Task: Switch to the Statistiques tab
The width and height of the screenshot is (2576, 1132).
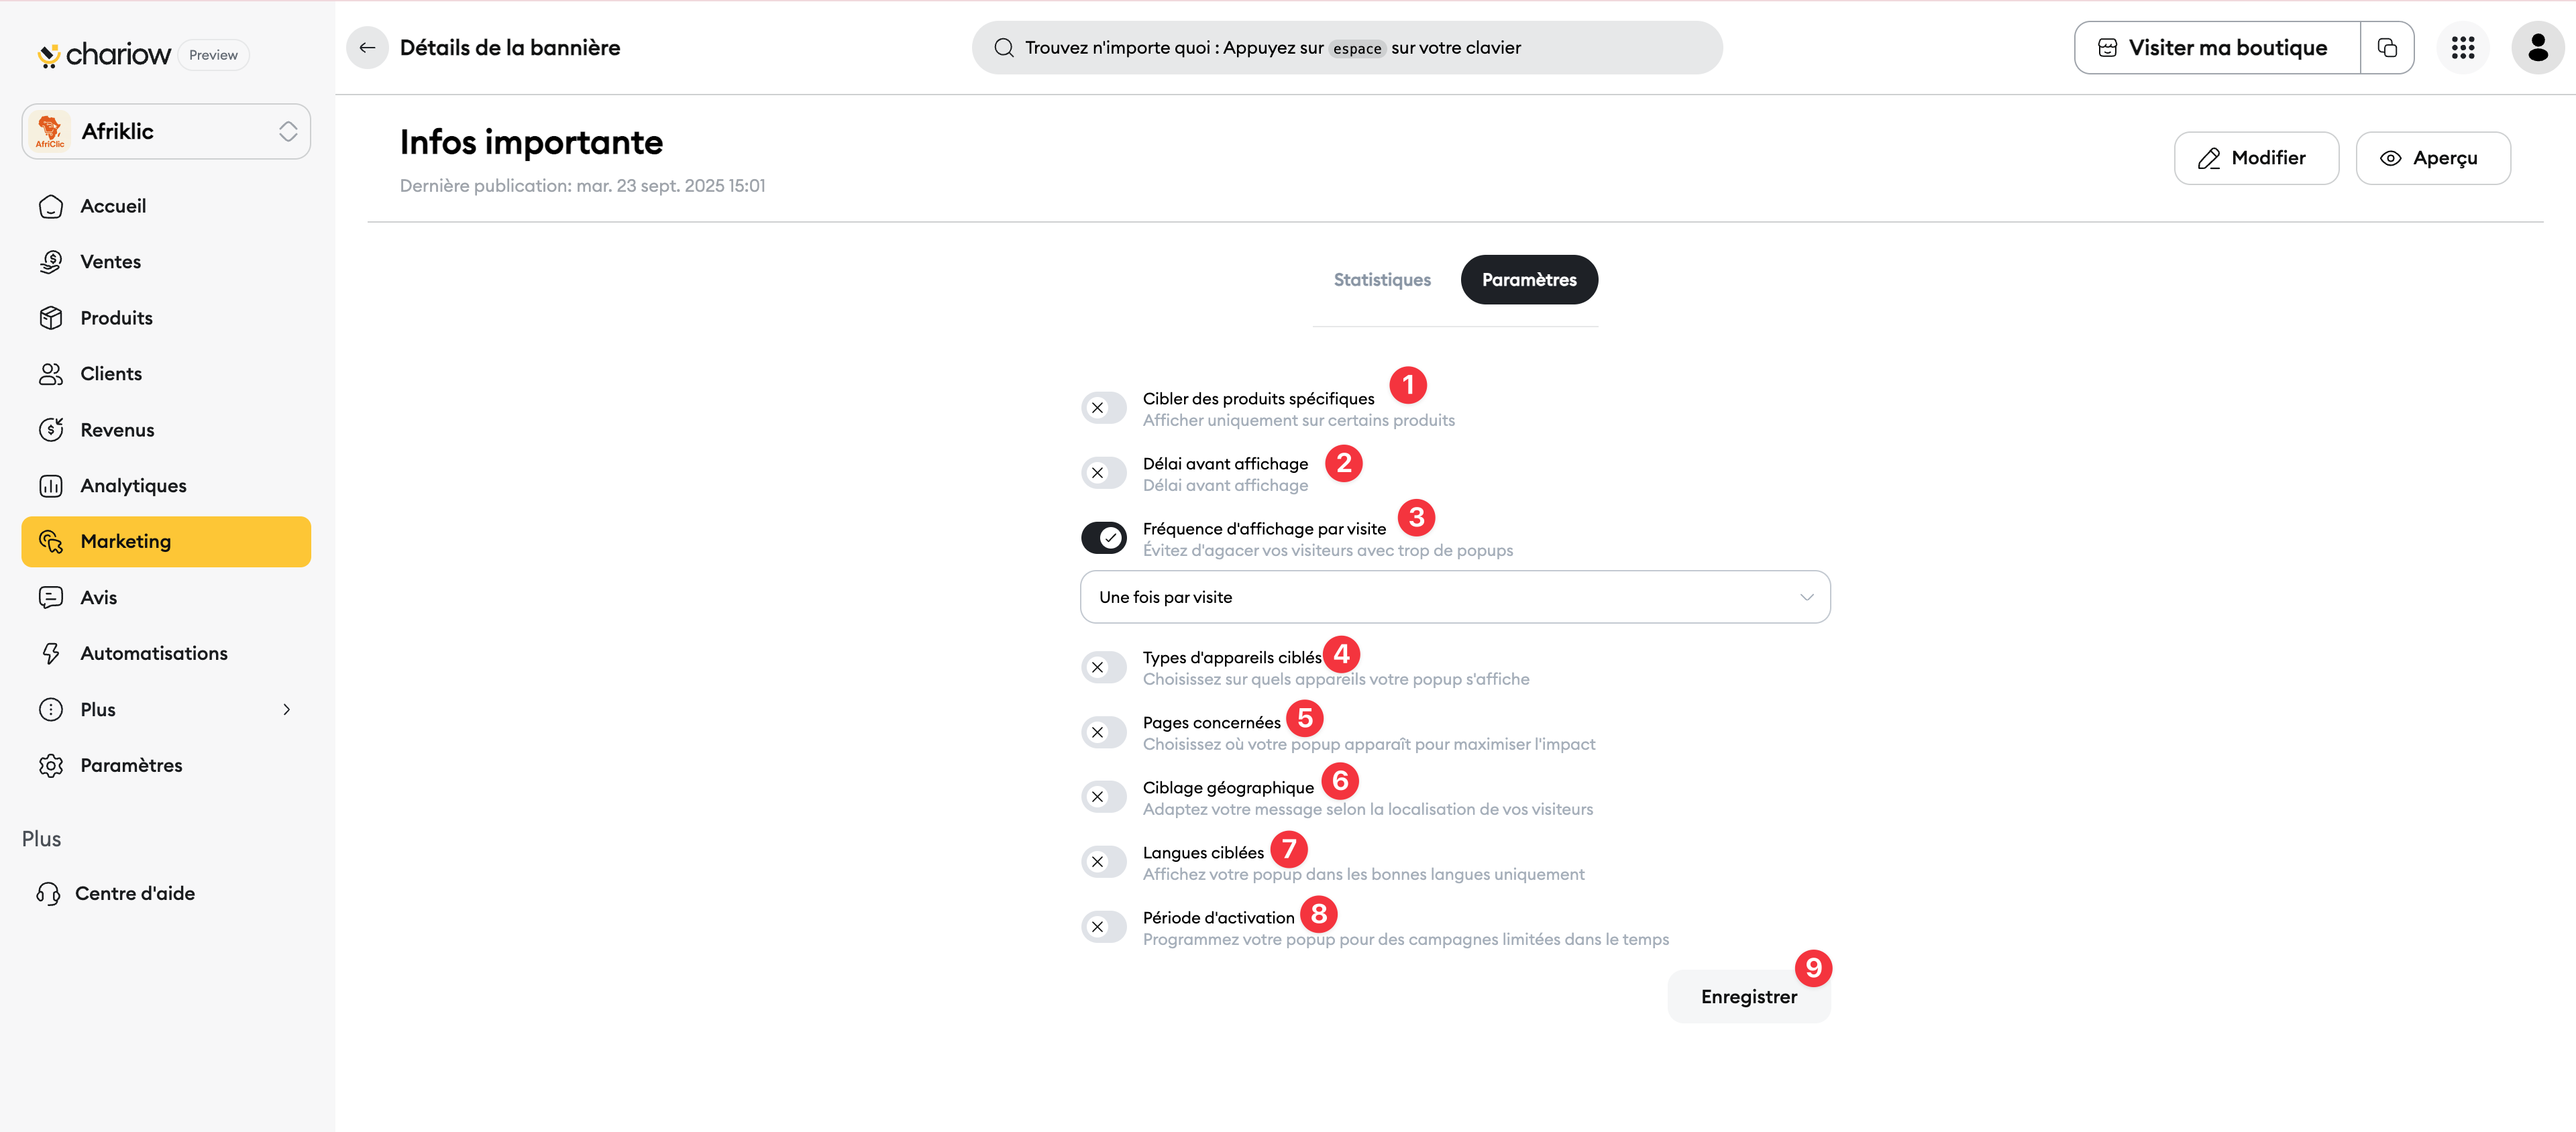Action: click(x=1382, y=280)
